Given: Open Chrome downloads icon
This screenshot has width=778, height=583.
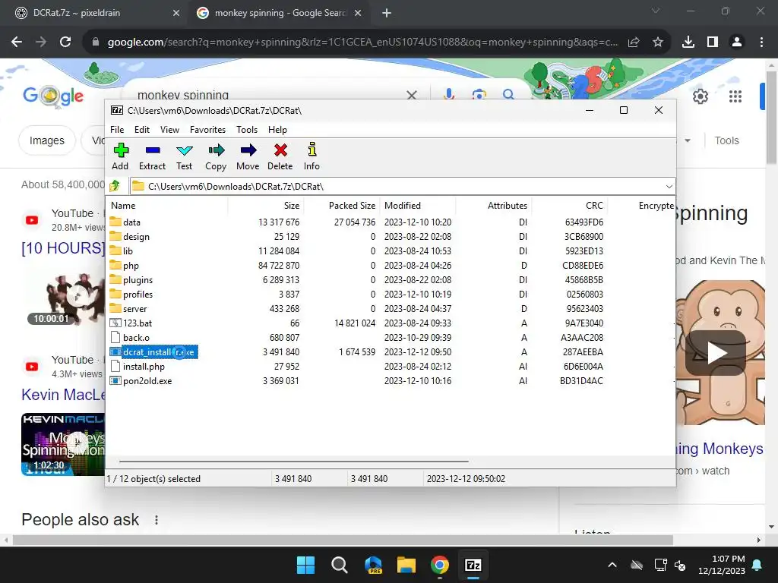Looking at the screenshot, I should pyautogui.click(x=688, y=43).
